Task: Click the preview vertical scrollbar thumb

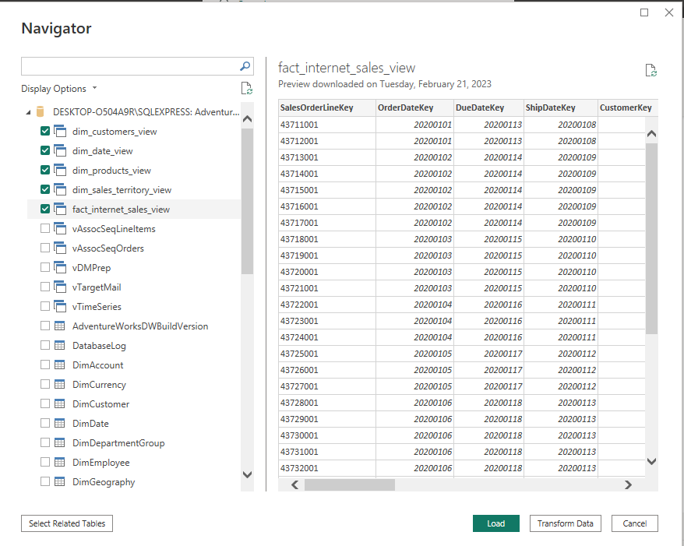Action: pos(652,238)
